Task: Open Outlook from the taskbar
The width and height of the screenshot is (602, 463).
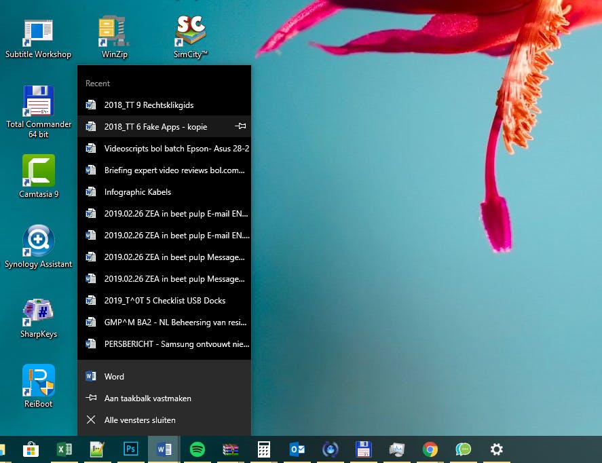Action: point(297,449)
